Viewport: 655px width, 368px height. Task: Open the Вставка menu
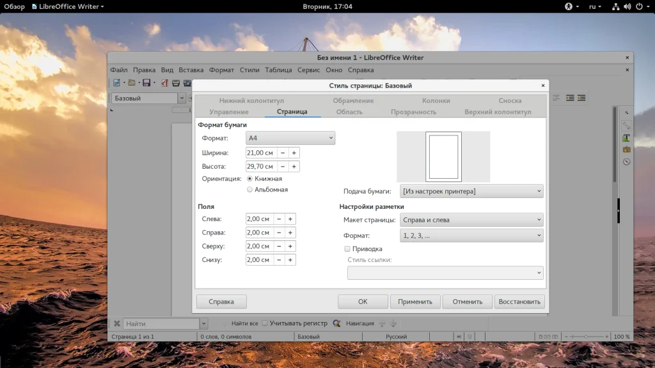[191, 70]
